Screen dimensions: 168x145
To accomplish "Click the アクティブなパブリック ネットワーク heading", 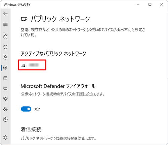I will [x=53, y=54].
